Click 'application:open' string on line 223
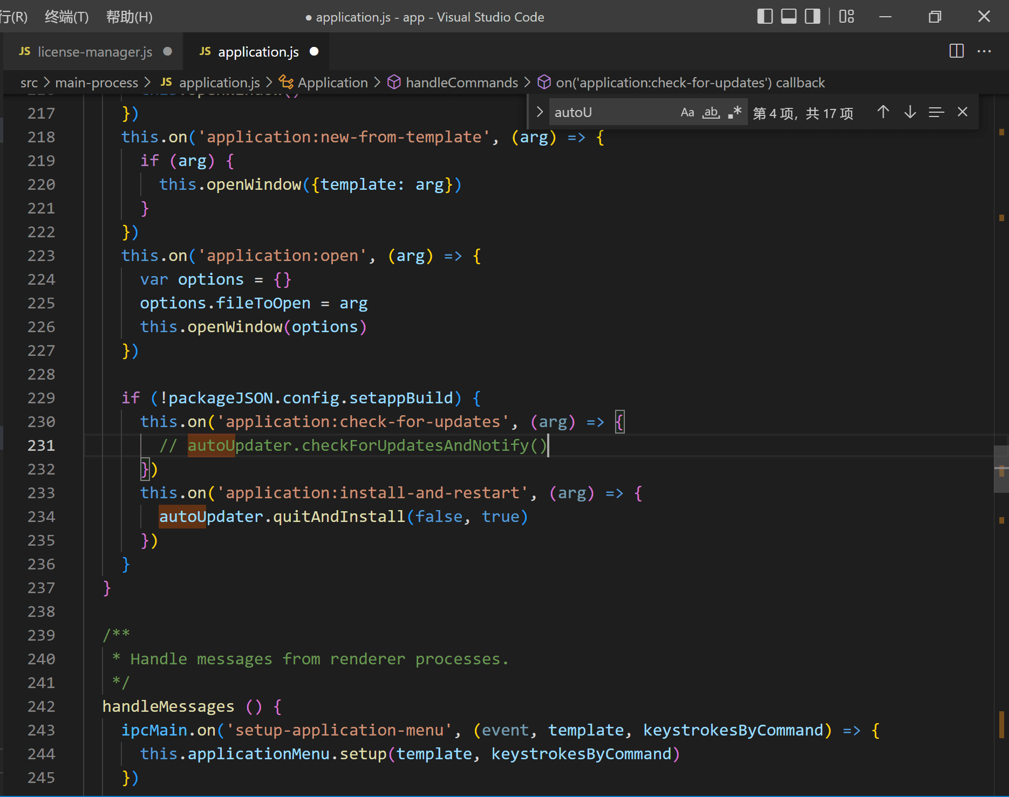This screenshot has height=797, width=1009. click(x=282, y=256)
